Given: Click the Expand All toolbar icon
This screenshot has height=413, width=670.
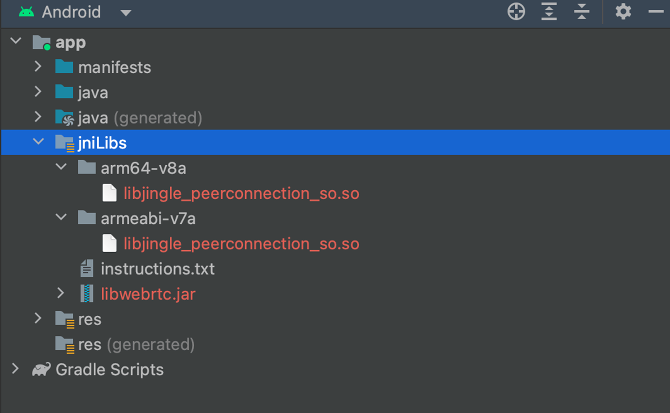Looking at the screenshot, I should coord(549,12).
